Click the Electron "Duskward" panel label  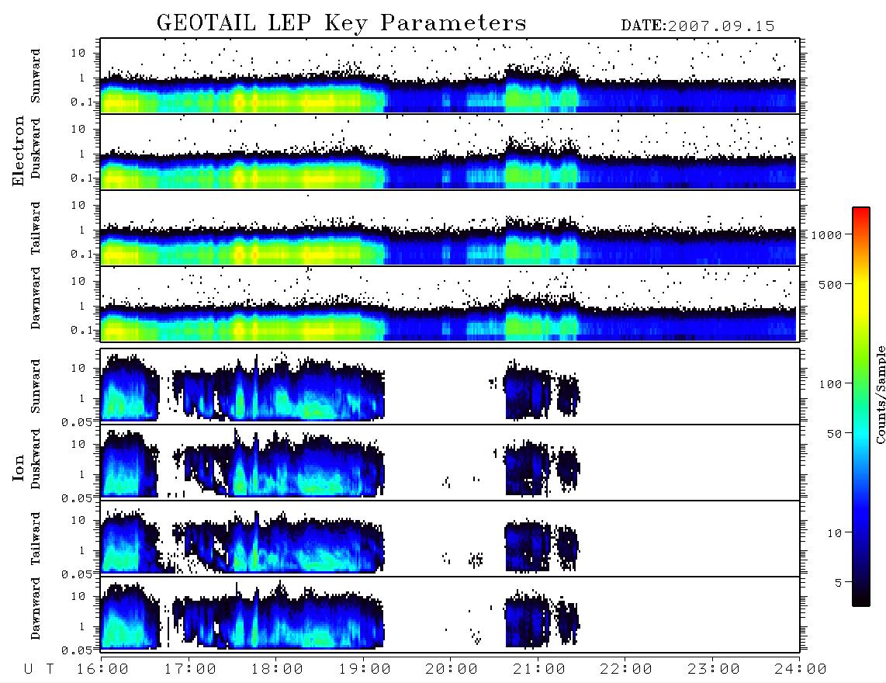(36, 148)
